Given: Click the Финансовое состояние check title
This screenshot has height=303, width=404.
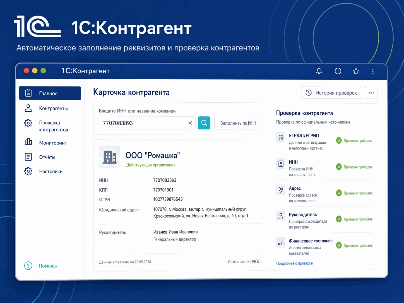Looking at the screenshot, I should pyautogui.click(x=311, y=241).
